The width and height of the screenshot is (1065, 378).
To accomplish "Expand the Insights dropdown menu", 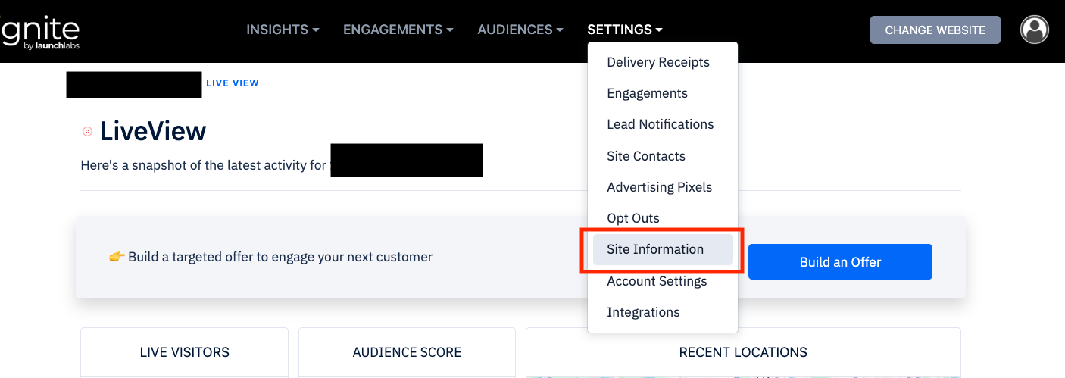I will click(x=282, y=30).
